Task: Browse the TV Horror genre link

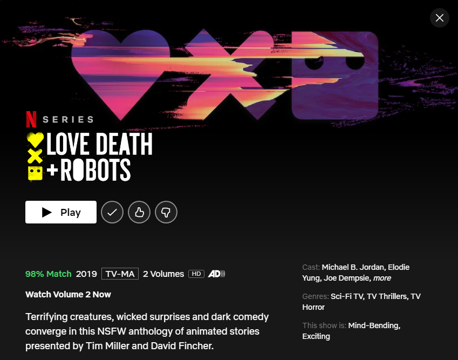Action: (x=361, y=302)
